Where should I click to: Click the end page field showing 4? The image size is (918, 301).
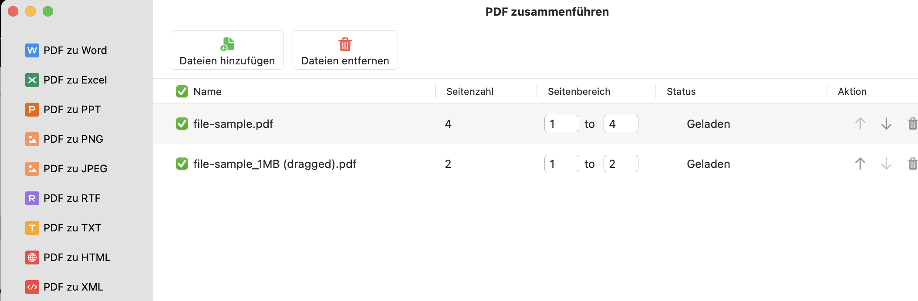[x=621, y=124]
